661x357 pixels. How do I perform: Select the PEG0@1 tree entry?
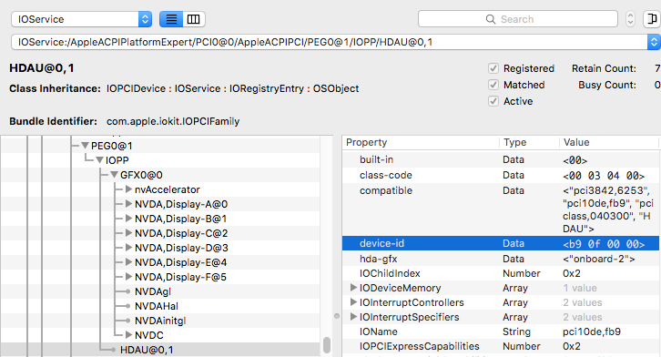tap(112, 146)
